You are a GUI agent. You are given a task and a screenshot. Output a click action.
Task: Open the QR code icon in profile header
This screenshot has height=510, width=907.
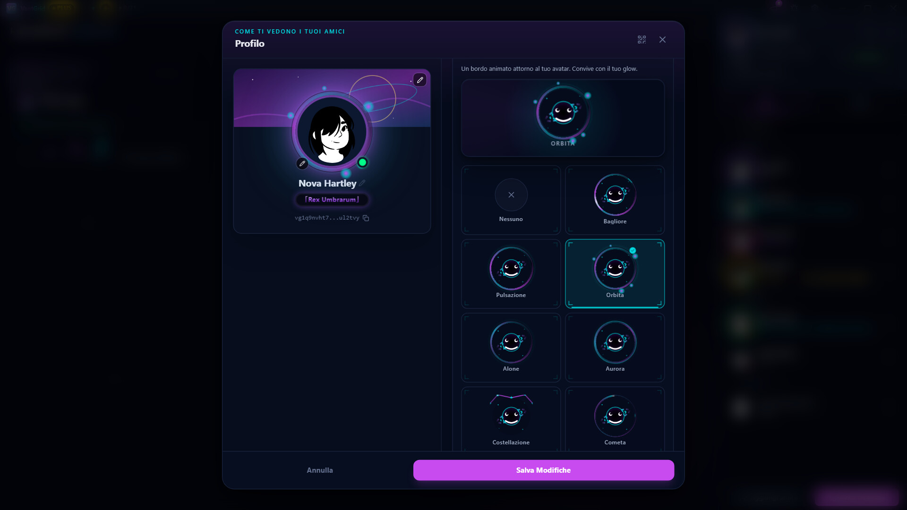[x=642, y=40]
